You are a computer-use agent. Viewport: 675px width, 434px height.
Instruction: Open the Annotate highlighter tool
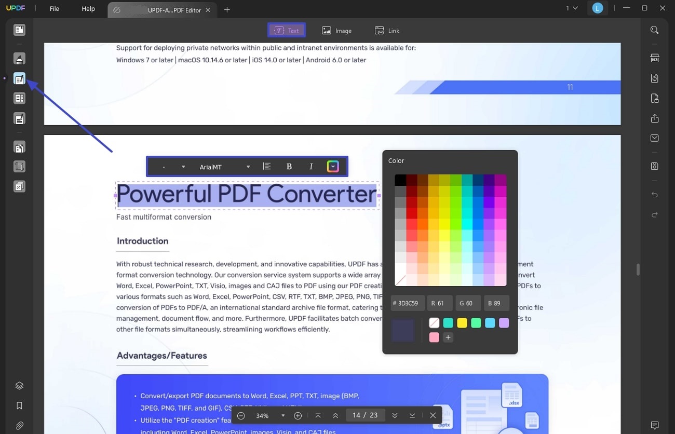(x=19, y=58)
